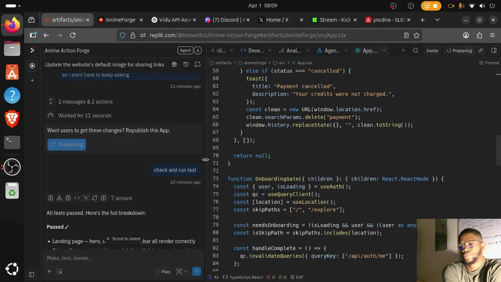Click the code brackets action icon

[77, 198]
